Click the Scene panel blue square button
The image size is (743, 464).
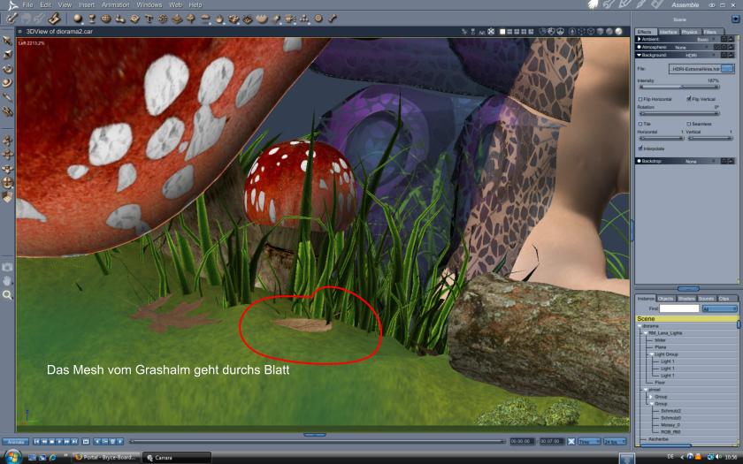coord(735,19)
